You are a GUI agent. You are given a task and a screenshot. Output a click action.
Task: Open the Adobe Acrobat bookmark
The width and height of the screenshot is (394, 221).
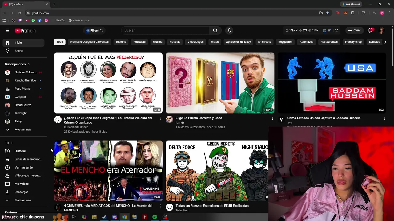(79, 21)
